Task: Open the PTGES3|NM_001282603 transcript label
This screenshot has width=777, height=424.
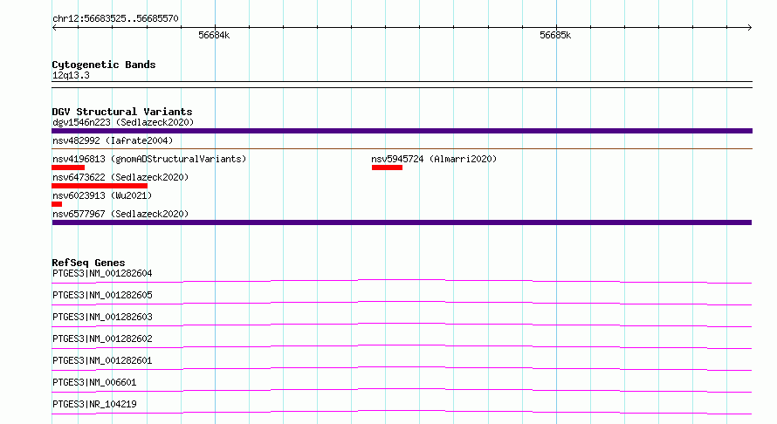Action: [x=102, y=317]
